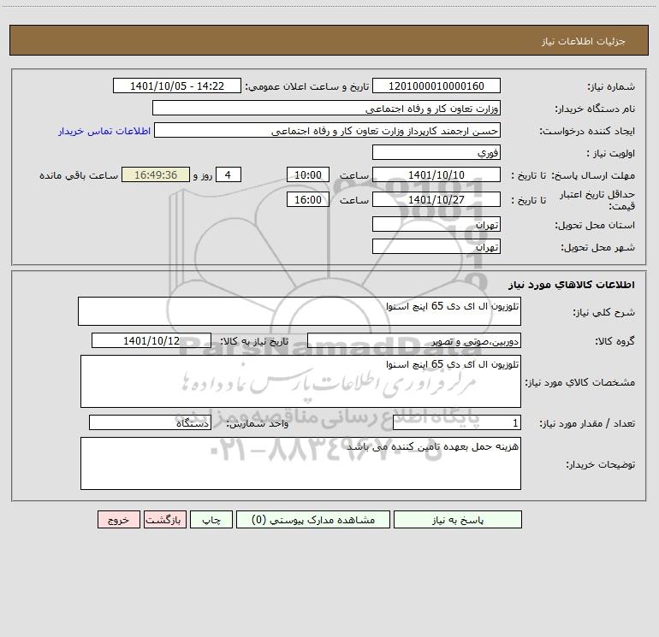
Task: Click the حداقل تاریخ اعتبار قیمت label
Action: [597, 200]
